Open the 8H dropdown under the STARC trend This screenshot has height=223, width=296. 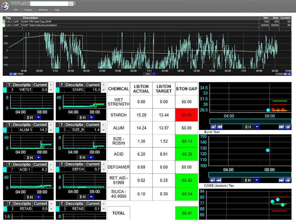coord(91,117)
